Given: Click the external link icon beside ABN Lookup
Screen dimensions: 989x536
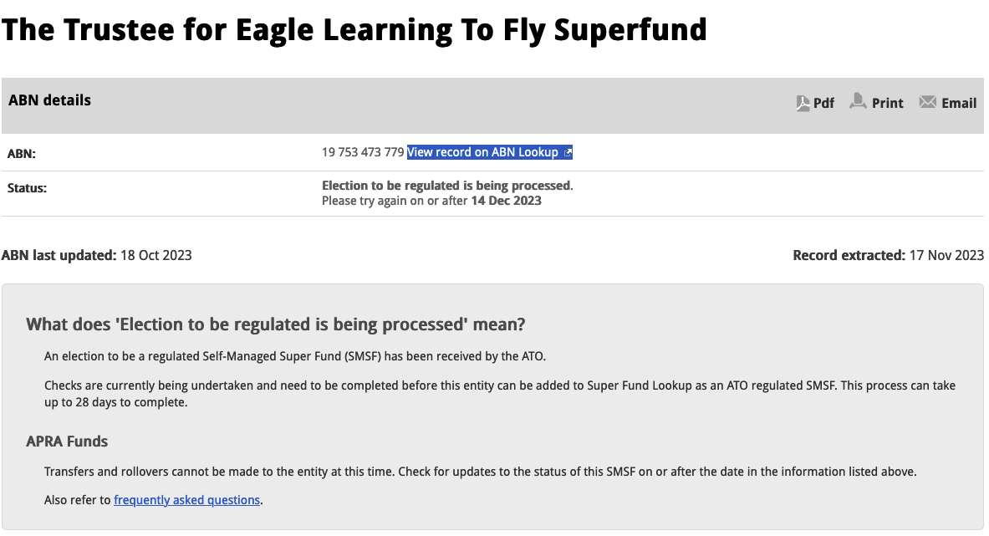Looking at the screenshot, I should click(568, 152).
